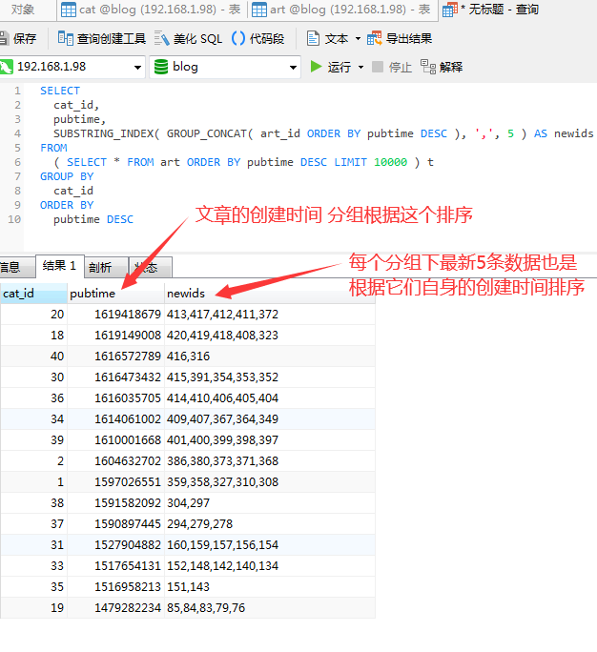Click the newids column header

point(270,294)
